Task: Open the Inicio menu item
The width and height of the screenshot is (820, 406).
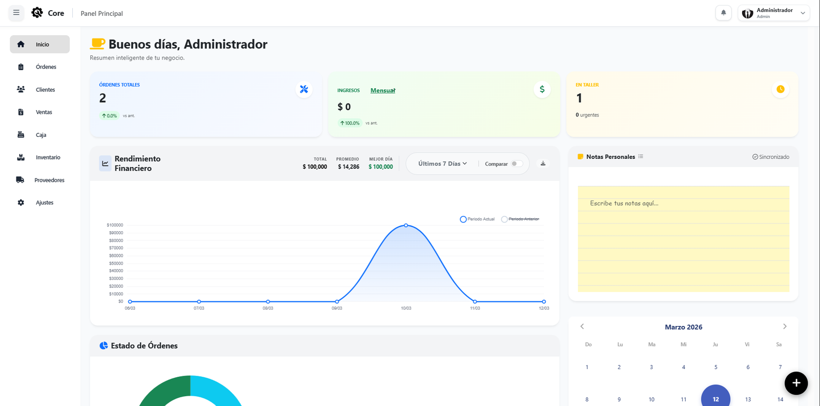Action: [x=39, y=44]
